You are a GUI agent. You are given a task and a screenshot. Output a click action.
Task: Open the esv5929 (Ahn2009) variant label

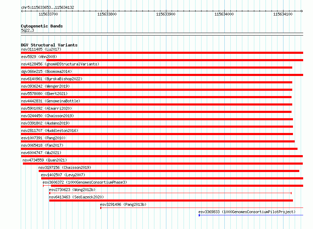[39, 57]
